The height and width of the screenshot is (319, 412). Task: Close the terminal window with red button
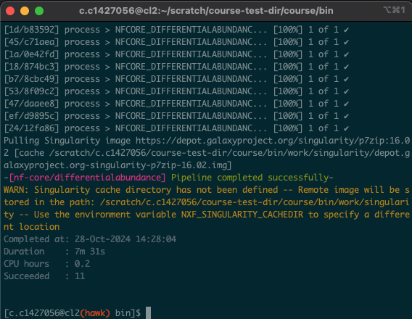click(10, 11)
